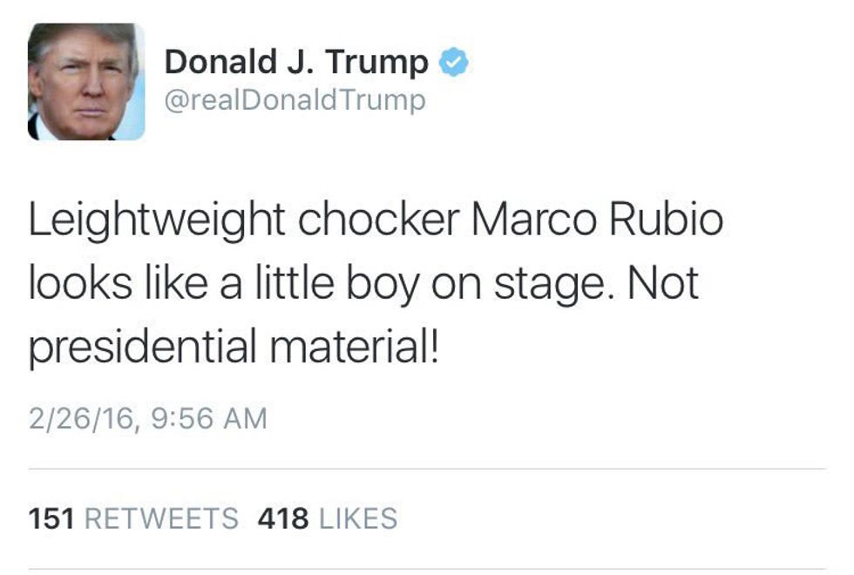Click the word Not ending the second line
This screenshot has width=854, height=575.
click(662, 285)
